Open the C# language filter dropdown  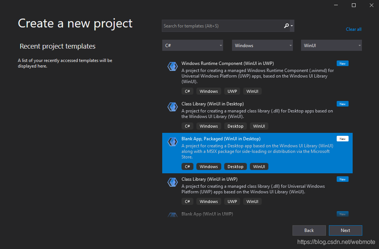coord(193,45)
